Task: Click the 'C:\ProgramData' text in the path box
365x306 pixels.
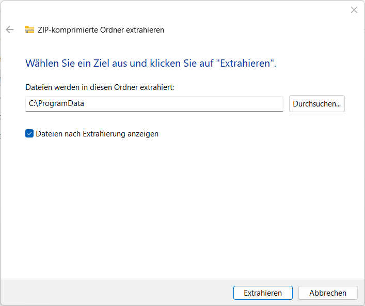Action: [56, 103]
